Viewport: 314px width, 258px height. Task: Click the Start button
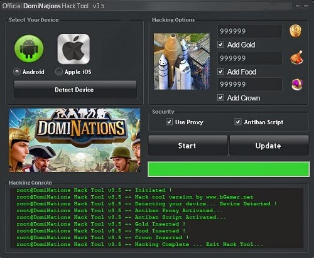point(188,146)
